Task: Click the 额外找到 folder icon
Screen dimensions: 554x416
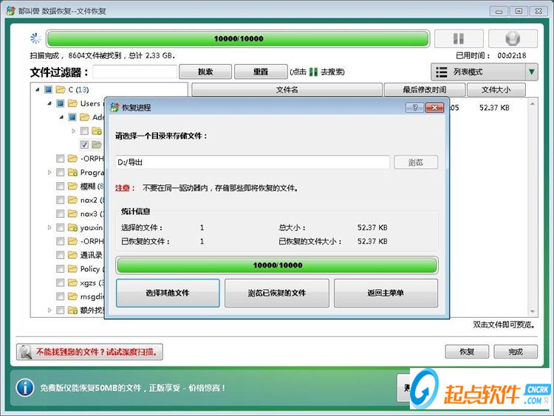Action: tap(72, 310)
